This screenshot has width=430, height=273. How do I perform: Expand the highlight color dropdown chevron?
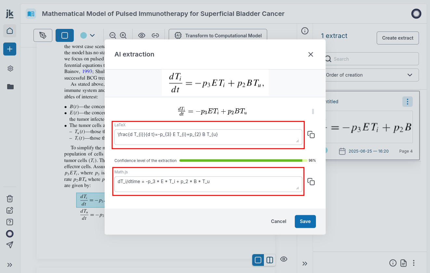tap(92, 35)
